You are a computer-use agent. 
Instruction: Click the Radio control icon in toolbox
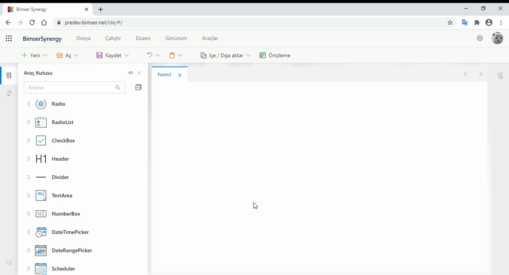click(x=41, y=104)
